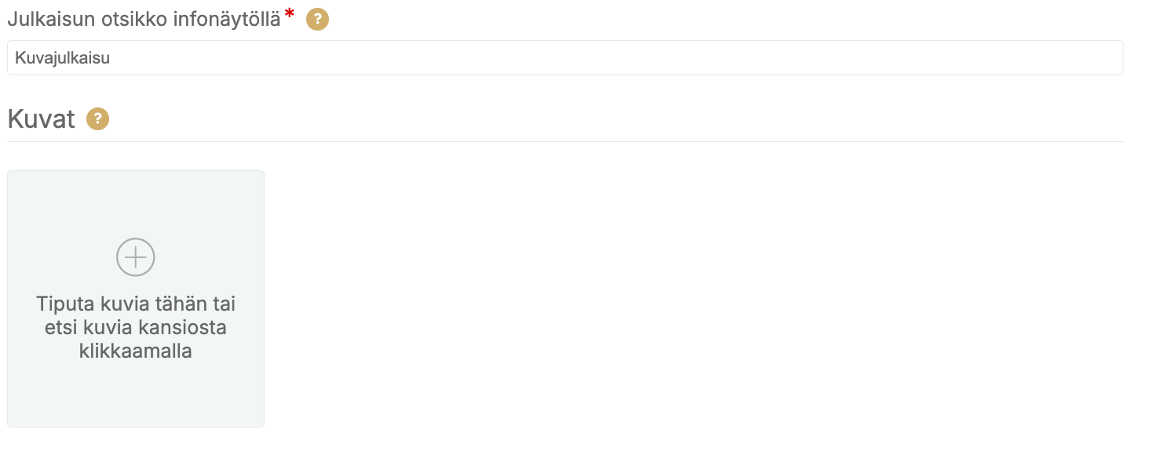Select the word klikkaamalla in upload box

click(136, 351)
